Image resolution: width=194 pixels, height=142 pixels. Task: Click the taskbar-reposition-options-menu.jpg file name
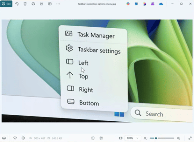(97, 4)
